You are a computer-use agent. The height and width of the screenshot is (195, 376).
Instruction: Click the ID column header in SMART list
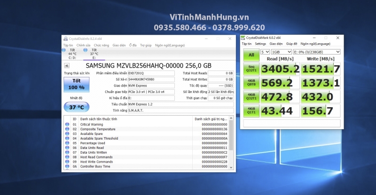pos(75,119)
